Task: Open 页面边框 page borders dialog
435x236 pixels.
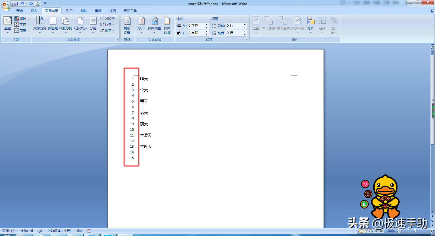Action: pyautogui.click(x=167, y=26)
